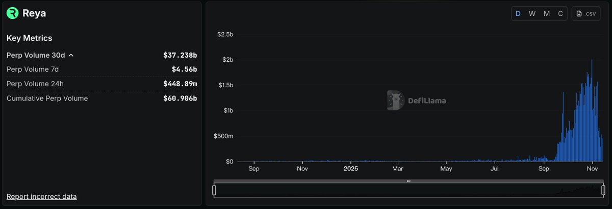
Task: Collapse the Perp Volume 30d chevron
Action: 71,55
